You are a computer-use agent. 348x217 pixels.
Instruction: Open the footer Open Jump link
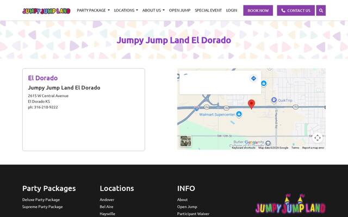tap(187, 207)
